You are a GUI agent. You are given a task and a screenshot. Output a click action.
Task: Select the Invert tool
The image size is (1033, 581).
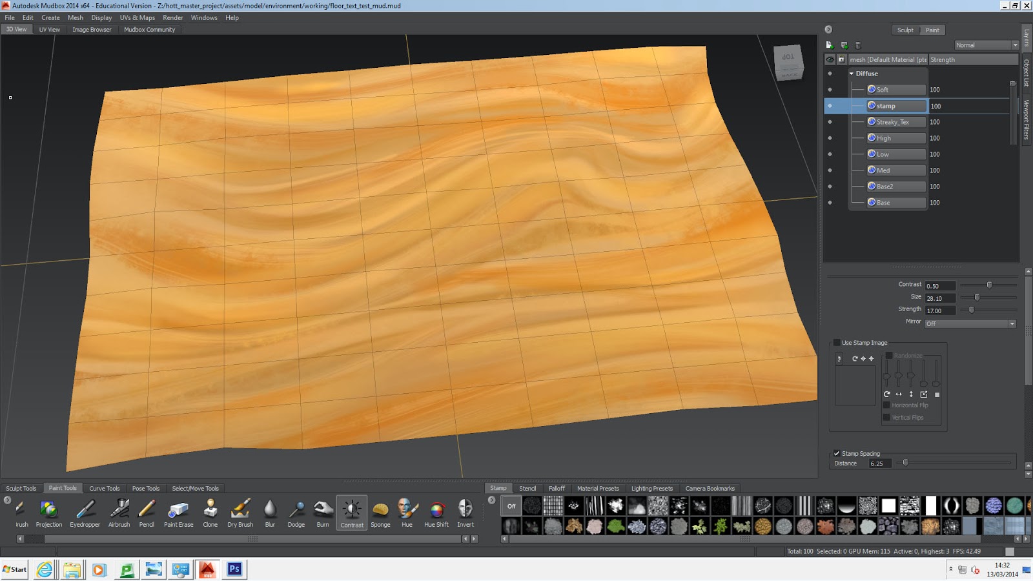[465, 513]
